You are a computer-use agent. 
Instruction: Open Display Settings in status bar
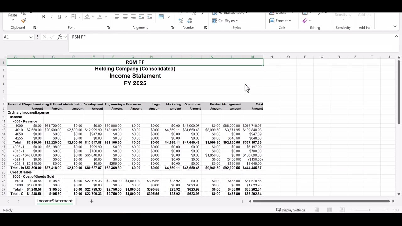click(x=291, y=210)
